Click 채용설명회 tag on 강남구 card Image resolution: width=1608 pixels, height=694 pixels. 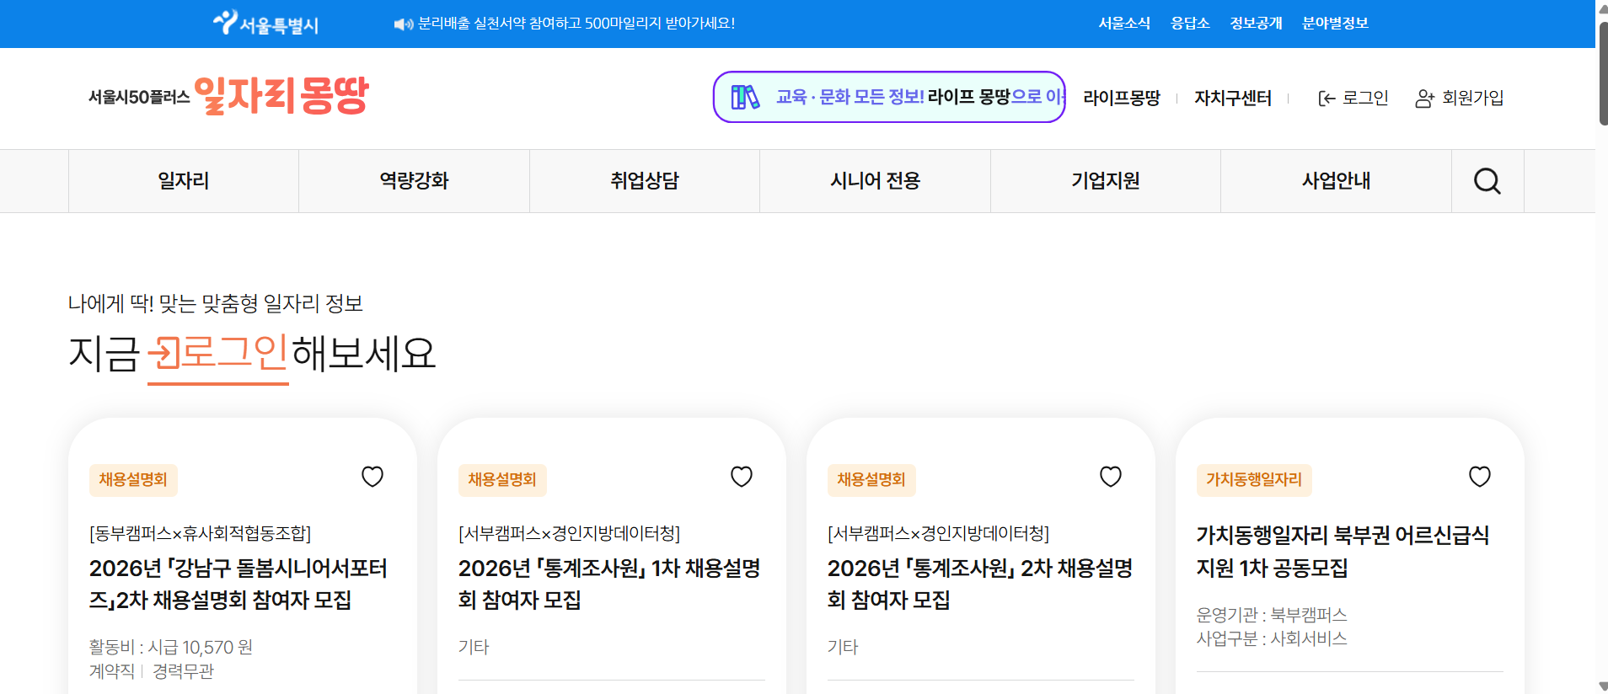pos(133,480)
